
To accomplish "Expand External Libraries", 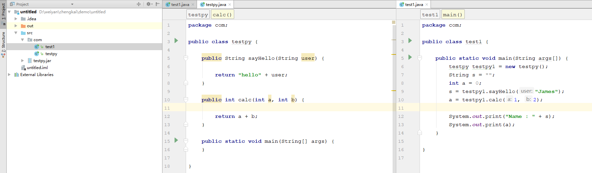I will 9,75.
